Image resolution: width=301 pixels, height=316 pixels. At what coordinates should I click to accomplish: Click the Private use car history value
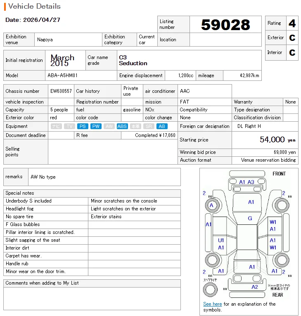[130, 91]
